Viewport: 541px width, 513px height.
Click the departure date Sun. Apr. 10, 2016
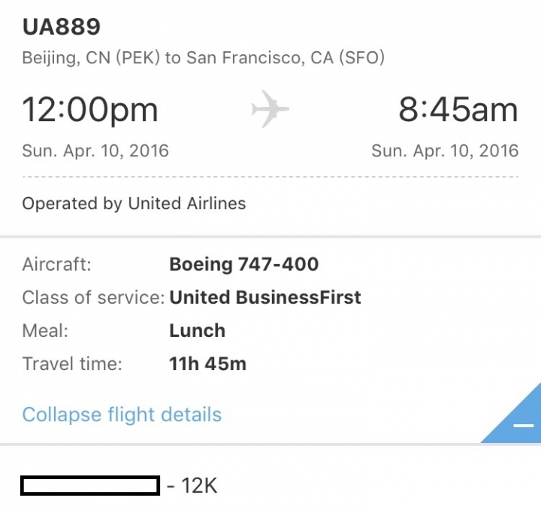point(95,151)
